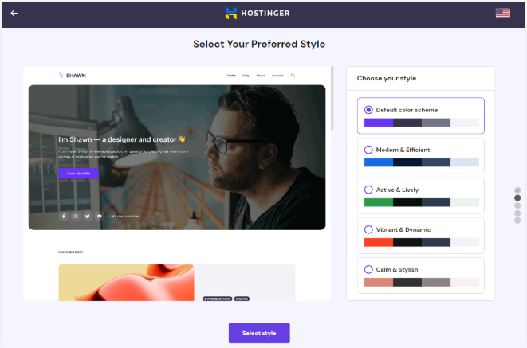Click the Instagram icon in the preview

[76, 216]
